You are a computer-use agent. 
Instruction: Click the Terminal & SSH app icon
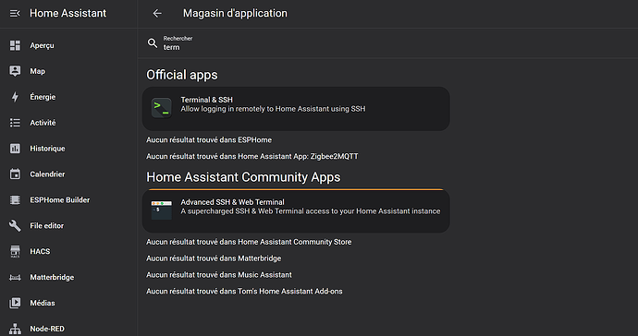coord(162,108)
